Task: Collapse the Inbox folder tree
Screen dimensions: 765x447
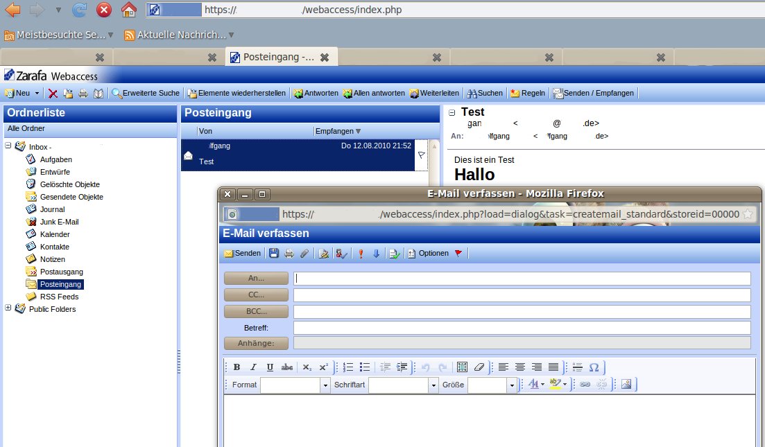Action: [8, 146]
